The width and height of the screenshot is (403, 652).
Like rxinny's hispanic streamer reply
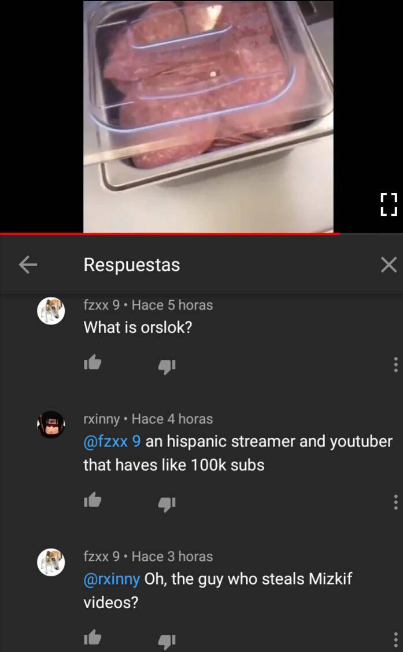click(93, 500)
